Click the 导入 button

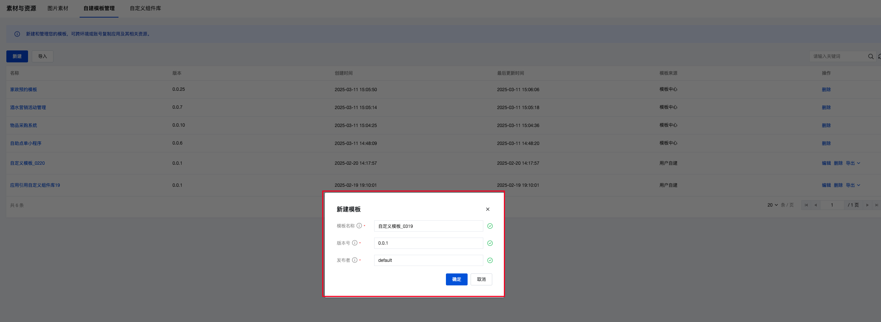point(43,56)
